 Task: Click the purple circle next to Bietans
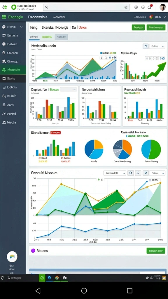pos(33,251)
